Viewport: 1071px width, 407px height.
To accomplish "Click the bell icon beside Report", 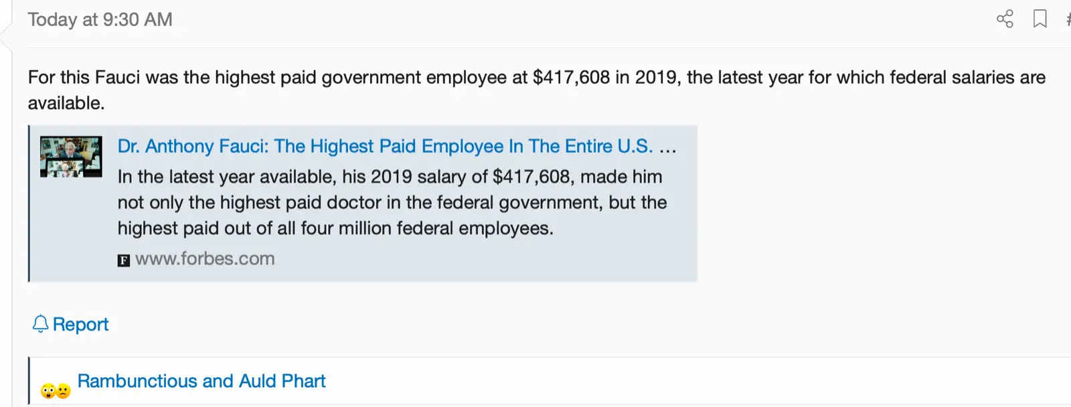I will pos(40,325).
